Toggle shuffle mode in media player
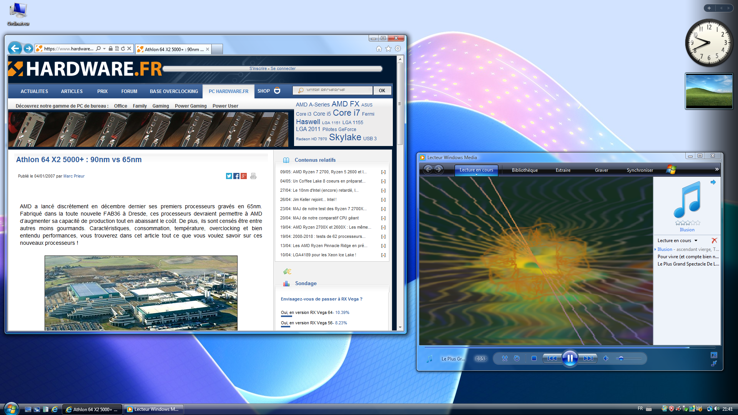The width and height of the screenshot is (738, 415). pos(505,358)
